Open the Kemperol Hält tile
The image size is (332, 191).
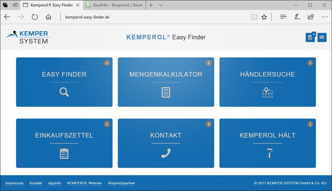[268, 143]
